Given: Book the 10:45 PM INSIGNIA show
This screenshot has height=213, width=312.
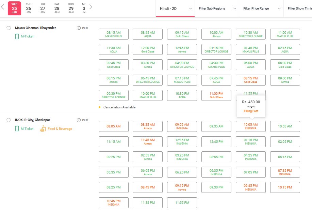Looking at the screenshot, I should pos(114,203).
